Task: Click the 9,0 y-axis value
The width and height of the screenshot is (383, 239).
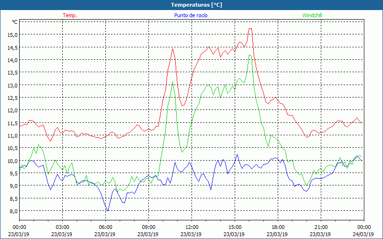Action: coord(13,186)
